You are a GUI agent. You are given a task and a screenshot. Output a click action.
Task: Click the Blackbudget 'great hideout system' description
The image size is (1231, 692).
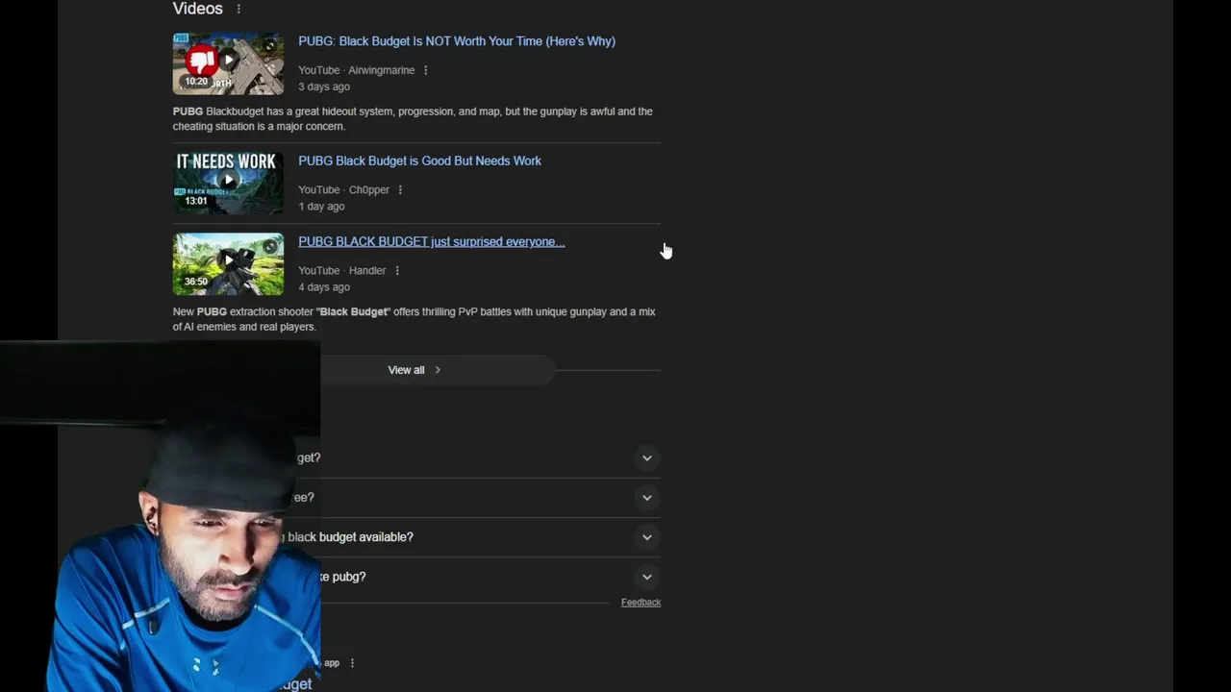(413, 119)
